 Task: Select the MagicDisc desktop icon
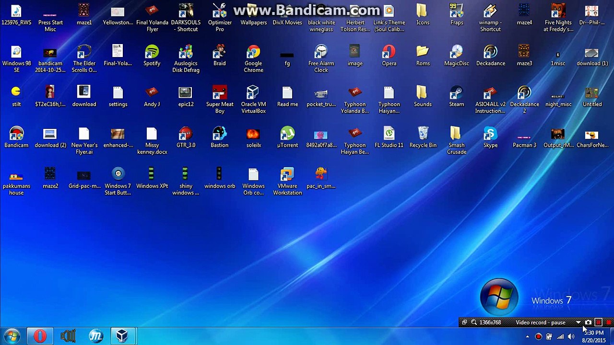pos(456,55)
